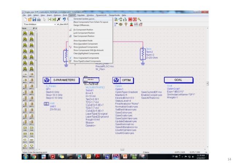Click the GOAL component box

pyautogui.click(x=179, y=80)
